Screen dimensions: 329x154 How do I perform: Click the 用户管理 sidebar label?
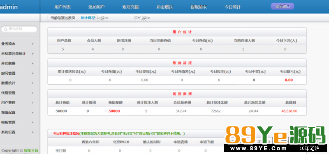(8, 103)
